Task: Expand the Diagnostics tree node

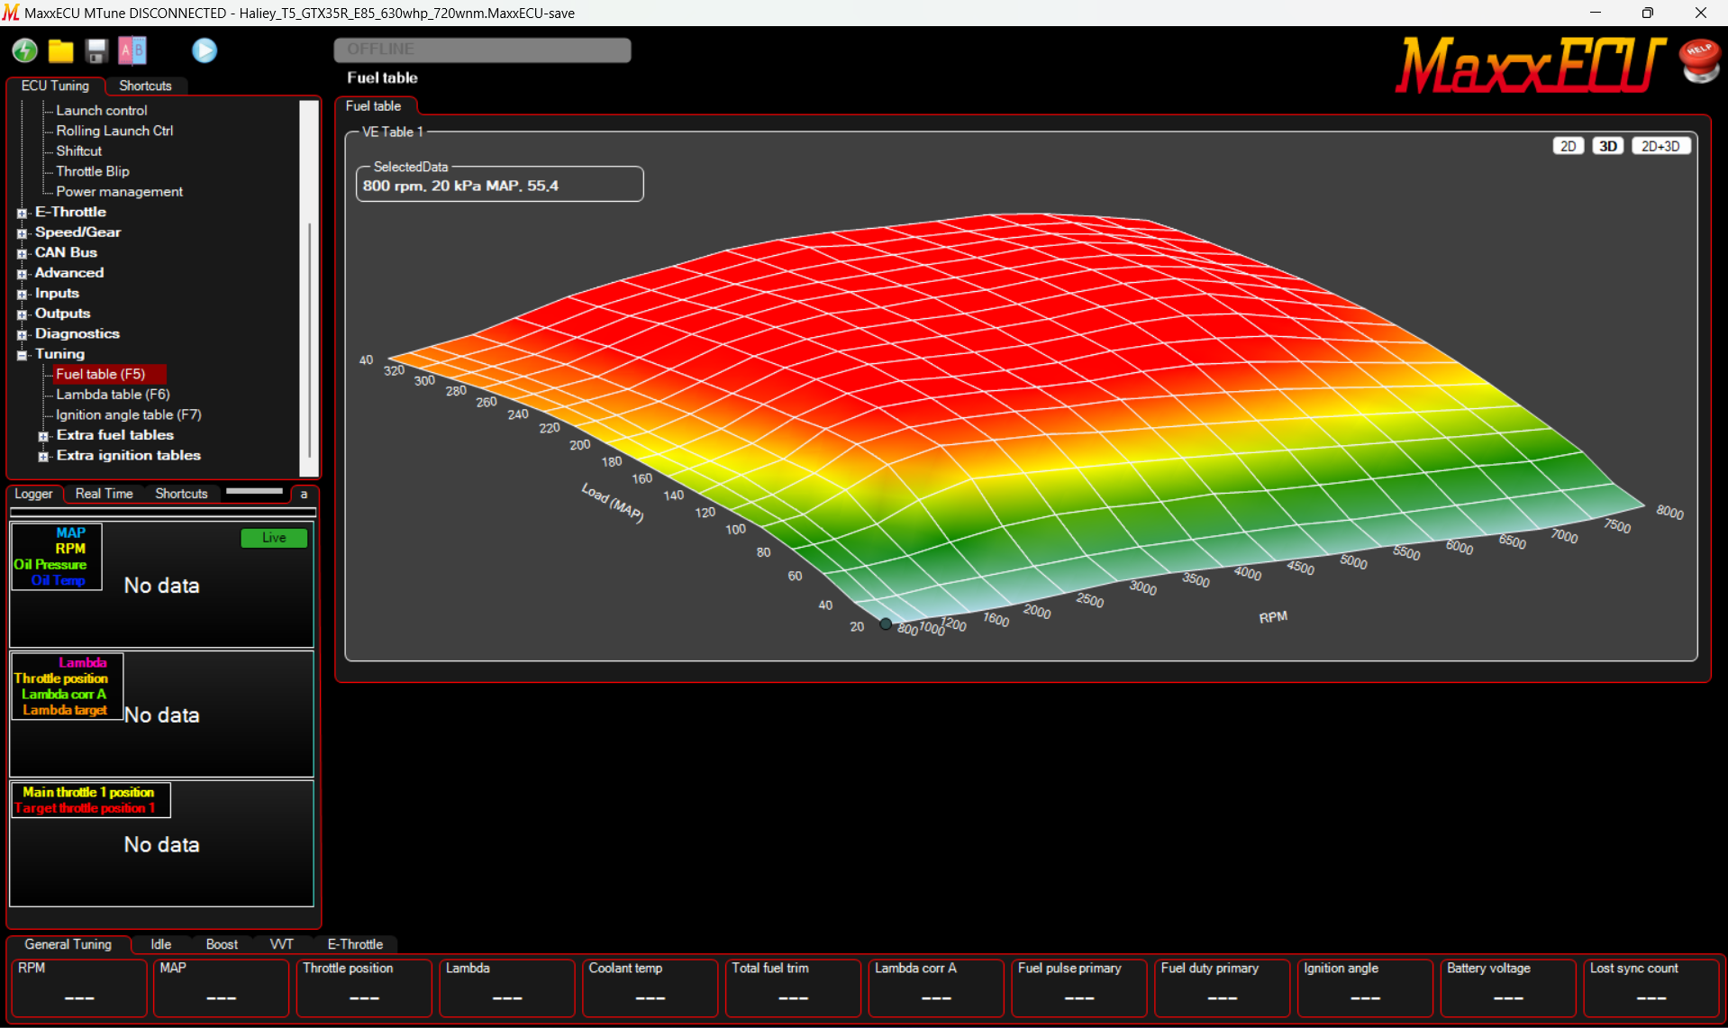Action: point(22,335)
